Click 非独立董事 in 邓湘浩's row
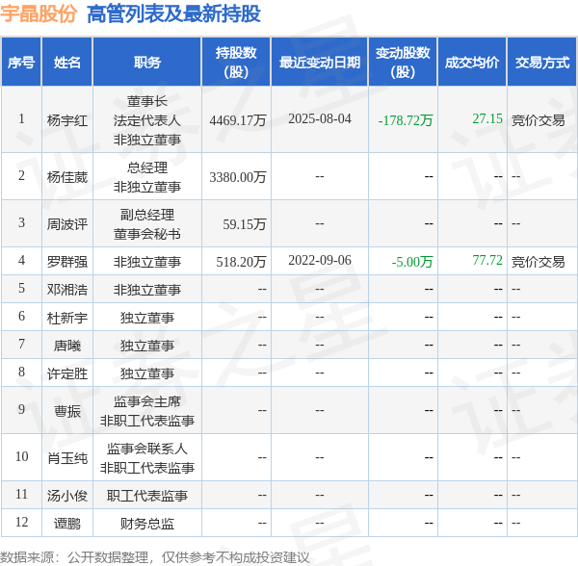Image resolution: width=578 pixels, height=566 pixels. 147,290
